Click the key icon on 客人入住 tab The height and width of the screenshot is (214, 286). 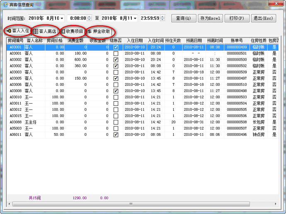(9, 31)
